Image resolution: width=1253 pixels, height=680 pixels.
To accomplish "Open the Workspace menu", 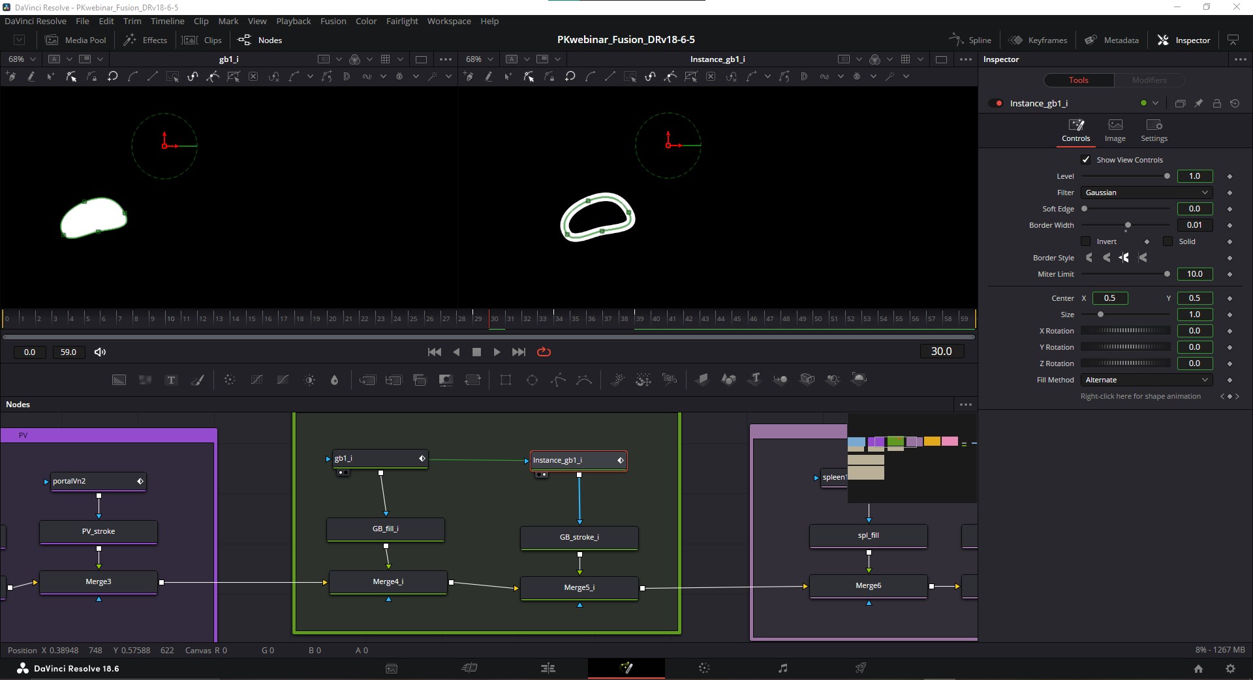I will coord(449,21).
